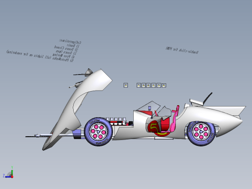Image resolution: width=252 pixels, height=189 pixels.
Task: Select the front wheel with pink lug holes
Action: pyautogui.click(x=98, y=132)
